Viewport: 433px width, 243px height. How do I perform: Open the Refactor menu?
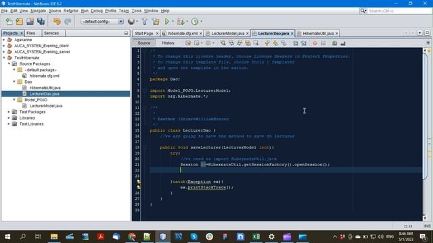(71, 11)
